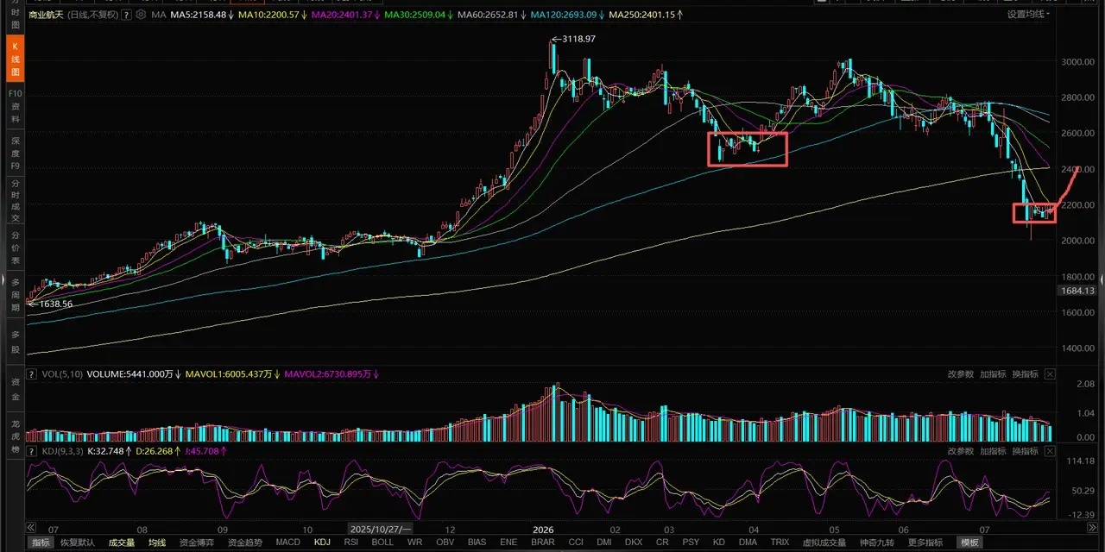Viewport: 1105px width, 552px height.
Task: Open the 设置均线 dropdown
Action: click(1028, 15)
